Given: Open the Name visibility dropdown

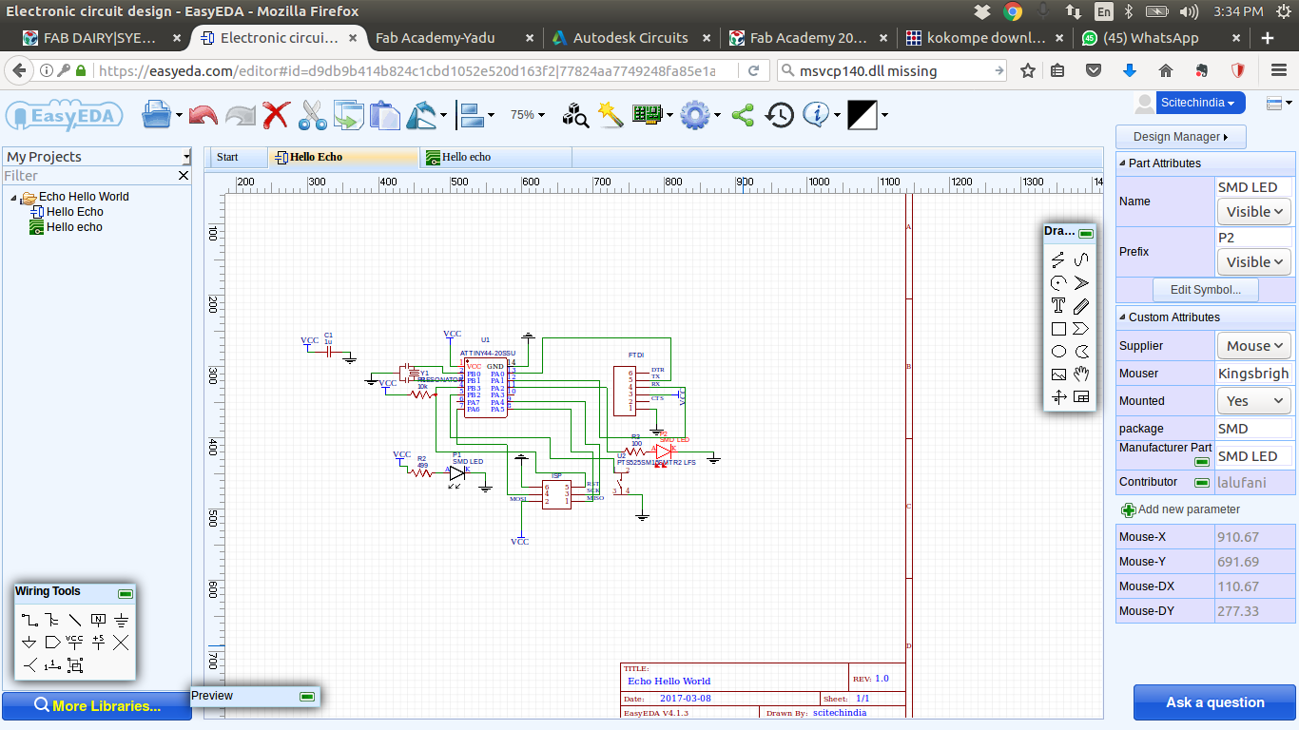Looking at the screenshot, I should click(1254, 212).
